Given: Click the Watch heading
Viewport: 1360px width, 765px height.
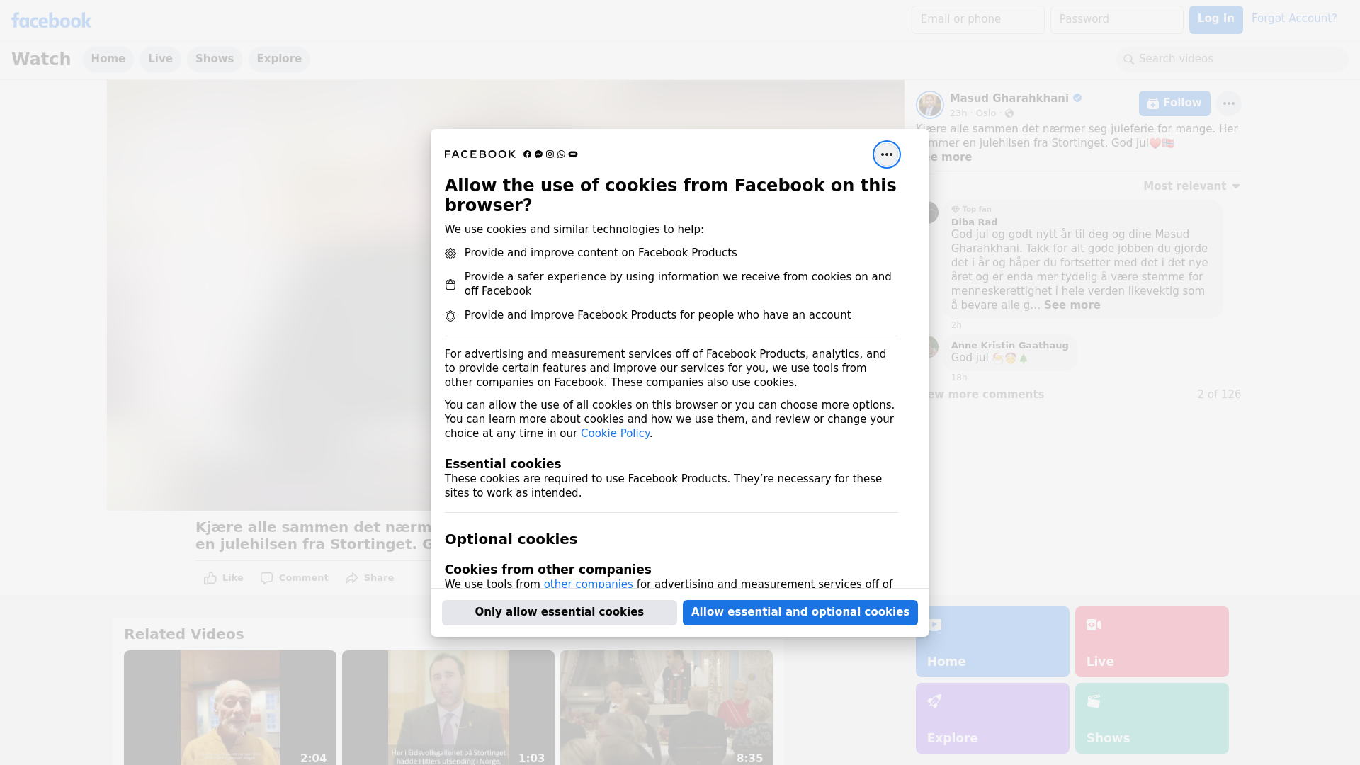Looking at the screenshot, I should click(x=41, y=59).
